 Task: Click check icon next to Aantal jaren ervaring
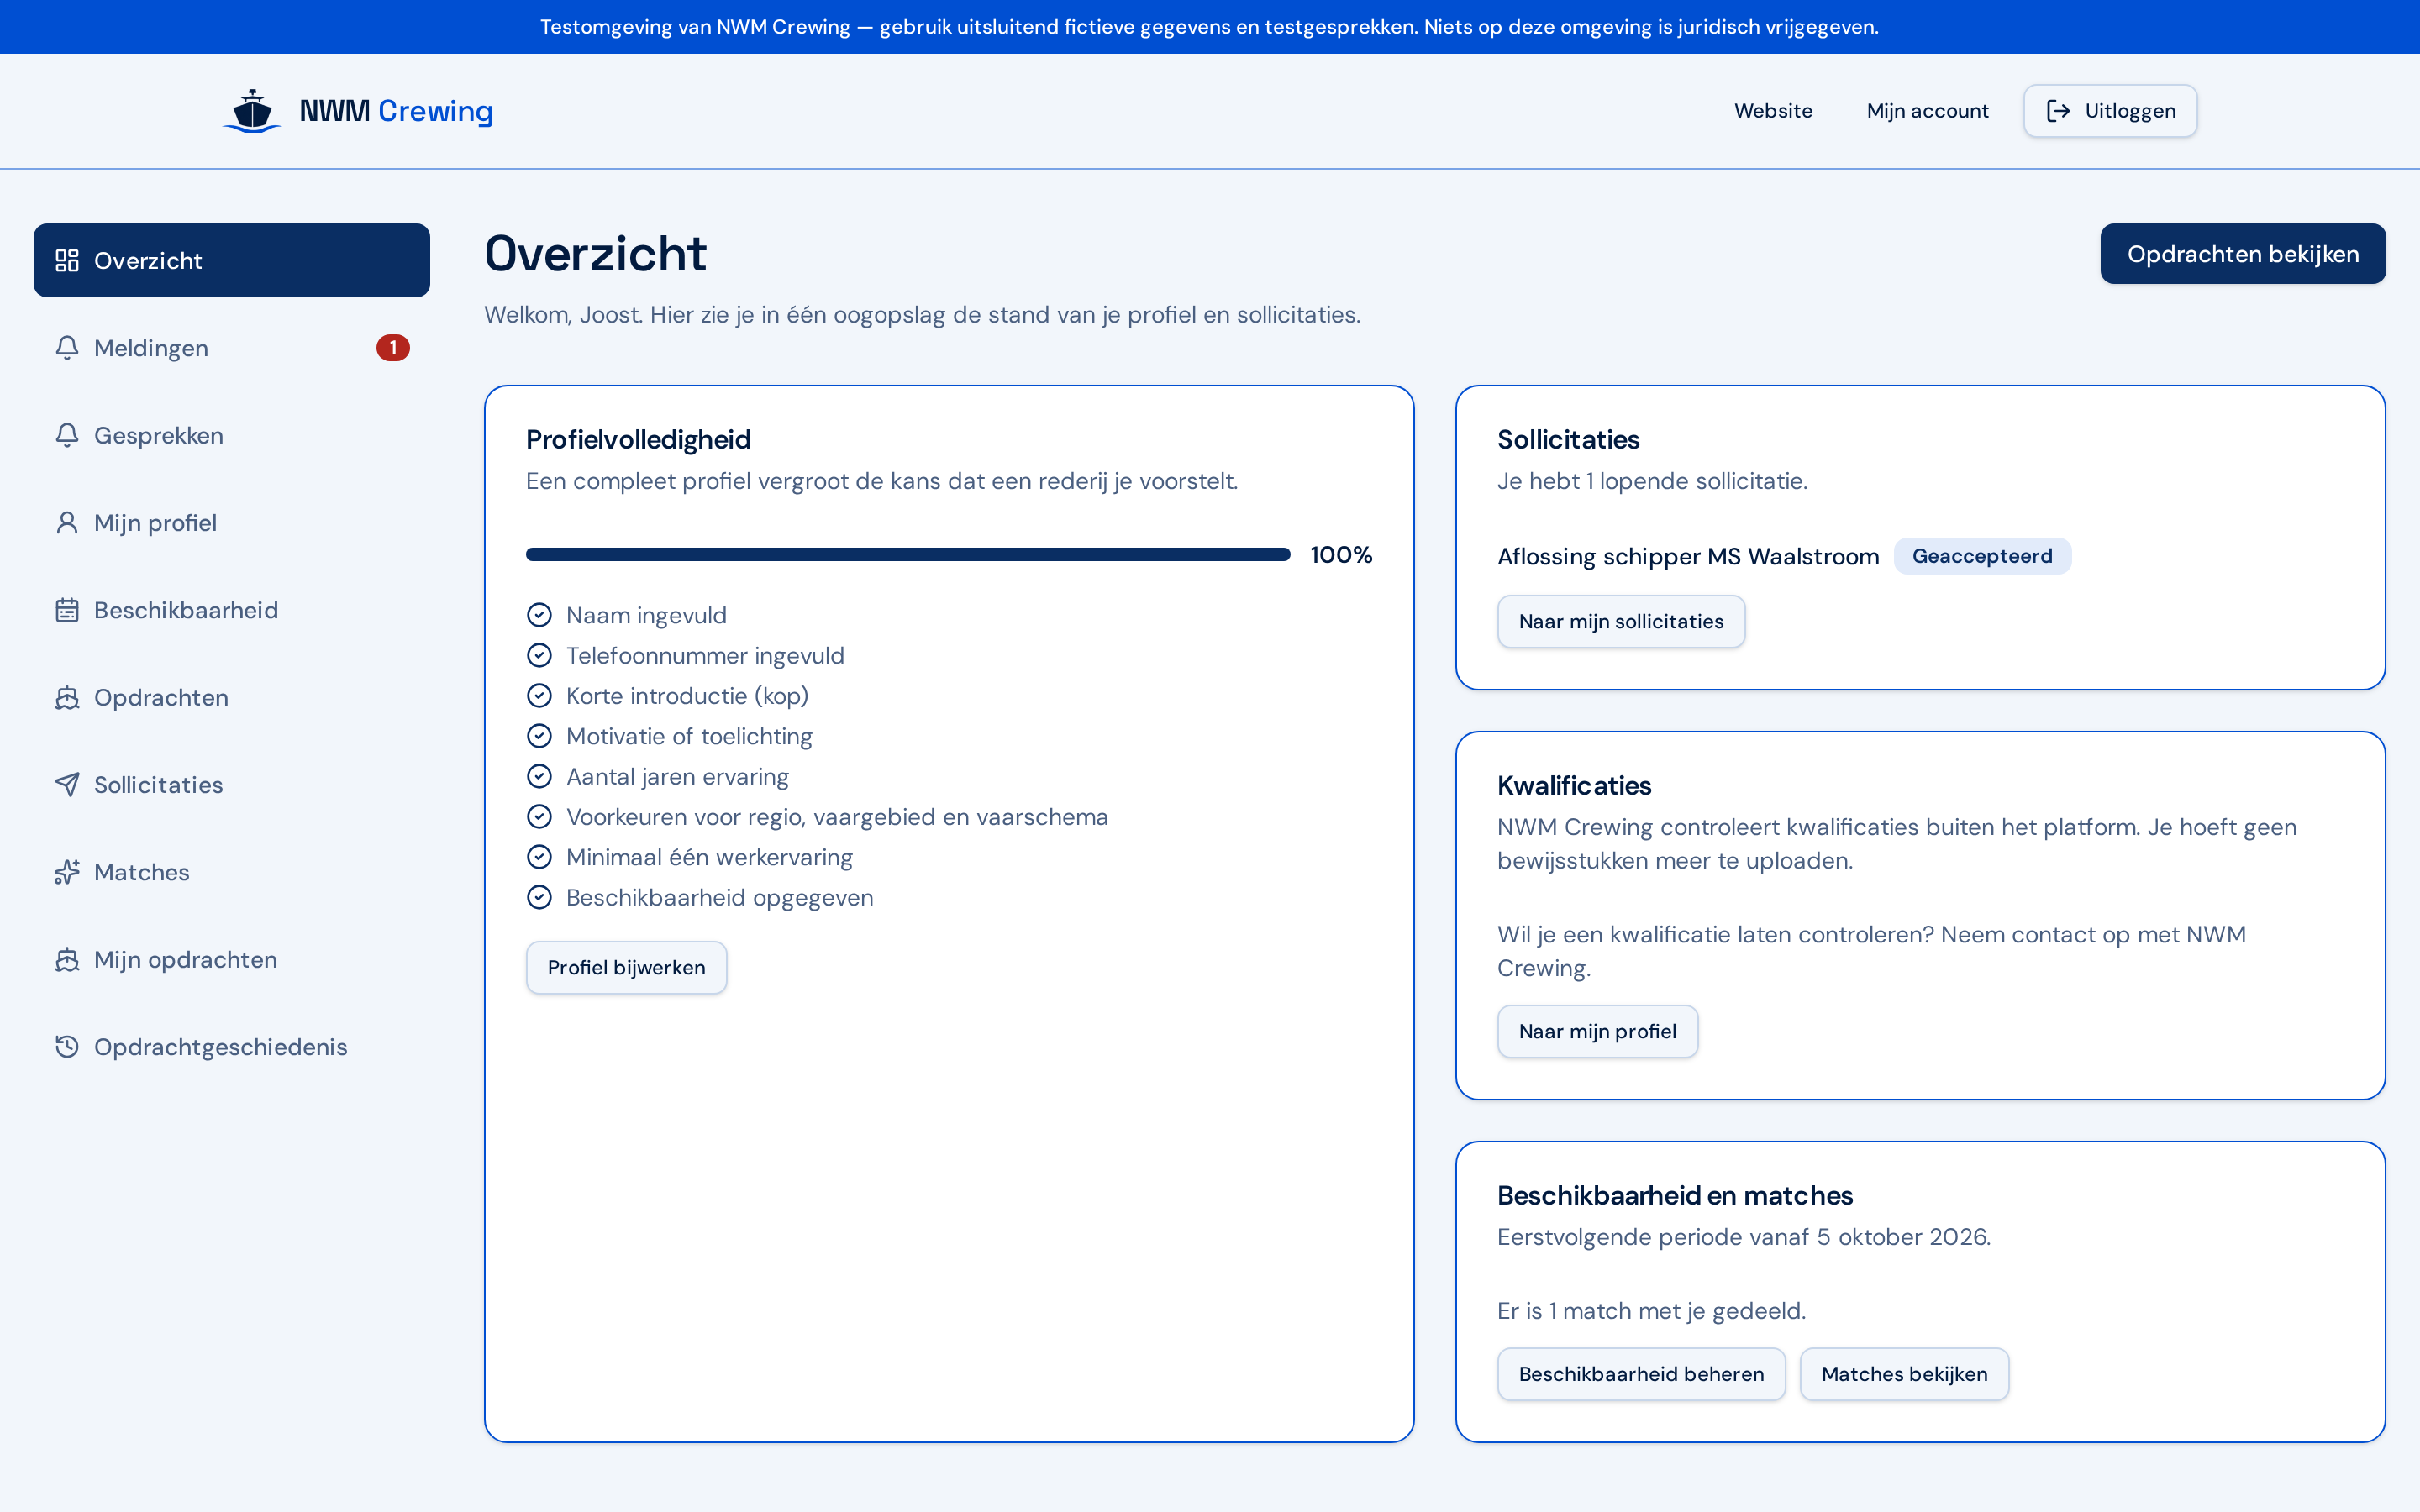pos(539,776)
